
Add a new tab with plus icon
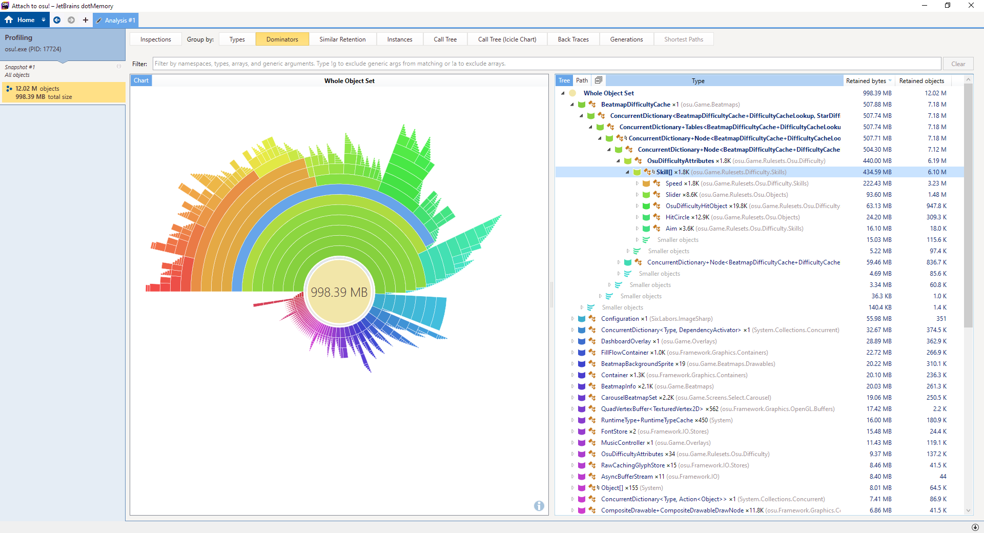pos(85,20)
